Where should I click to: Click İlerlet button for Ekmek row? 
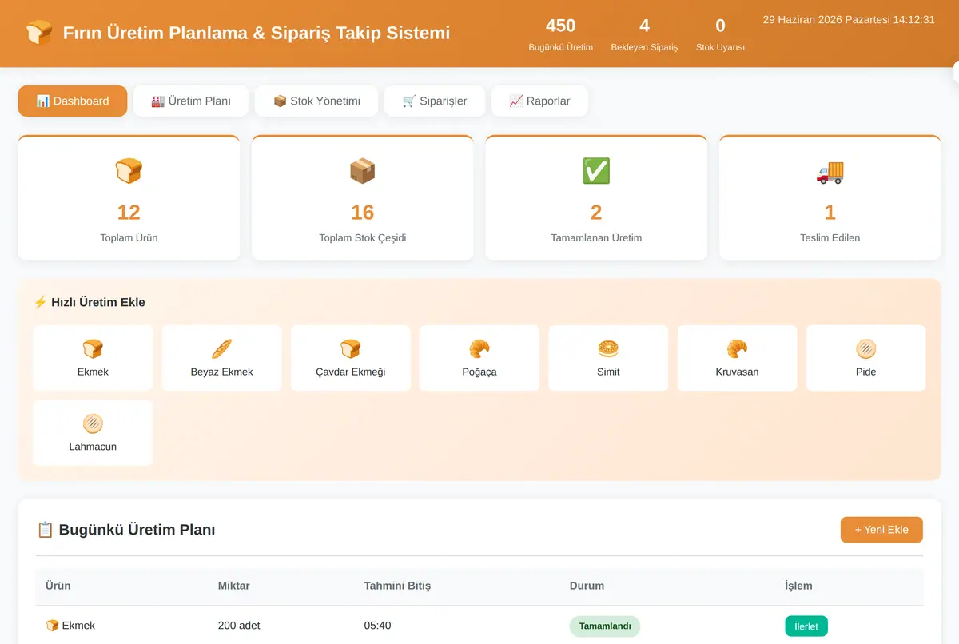(806, 626)
